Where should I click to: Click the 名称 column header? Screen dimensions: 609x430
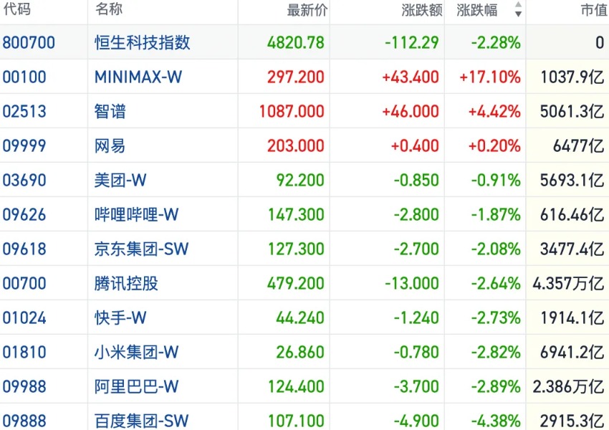tap(109, 9)
